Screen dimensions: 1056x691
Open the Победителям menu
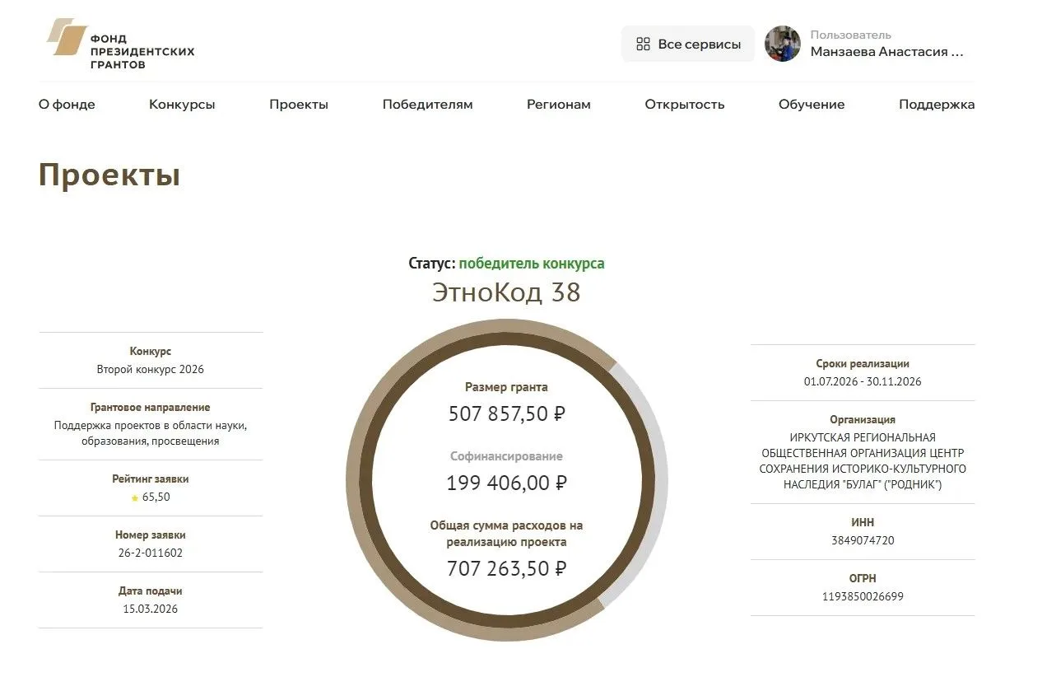point(428,105)
